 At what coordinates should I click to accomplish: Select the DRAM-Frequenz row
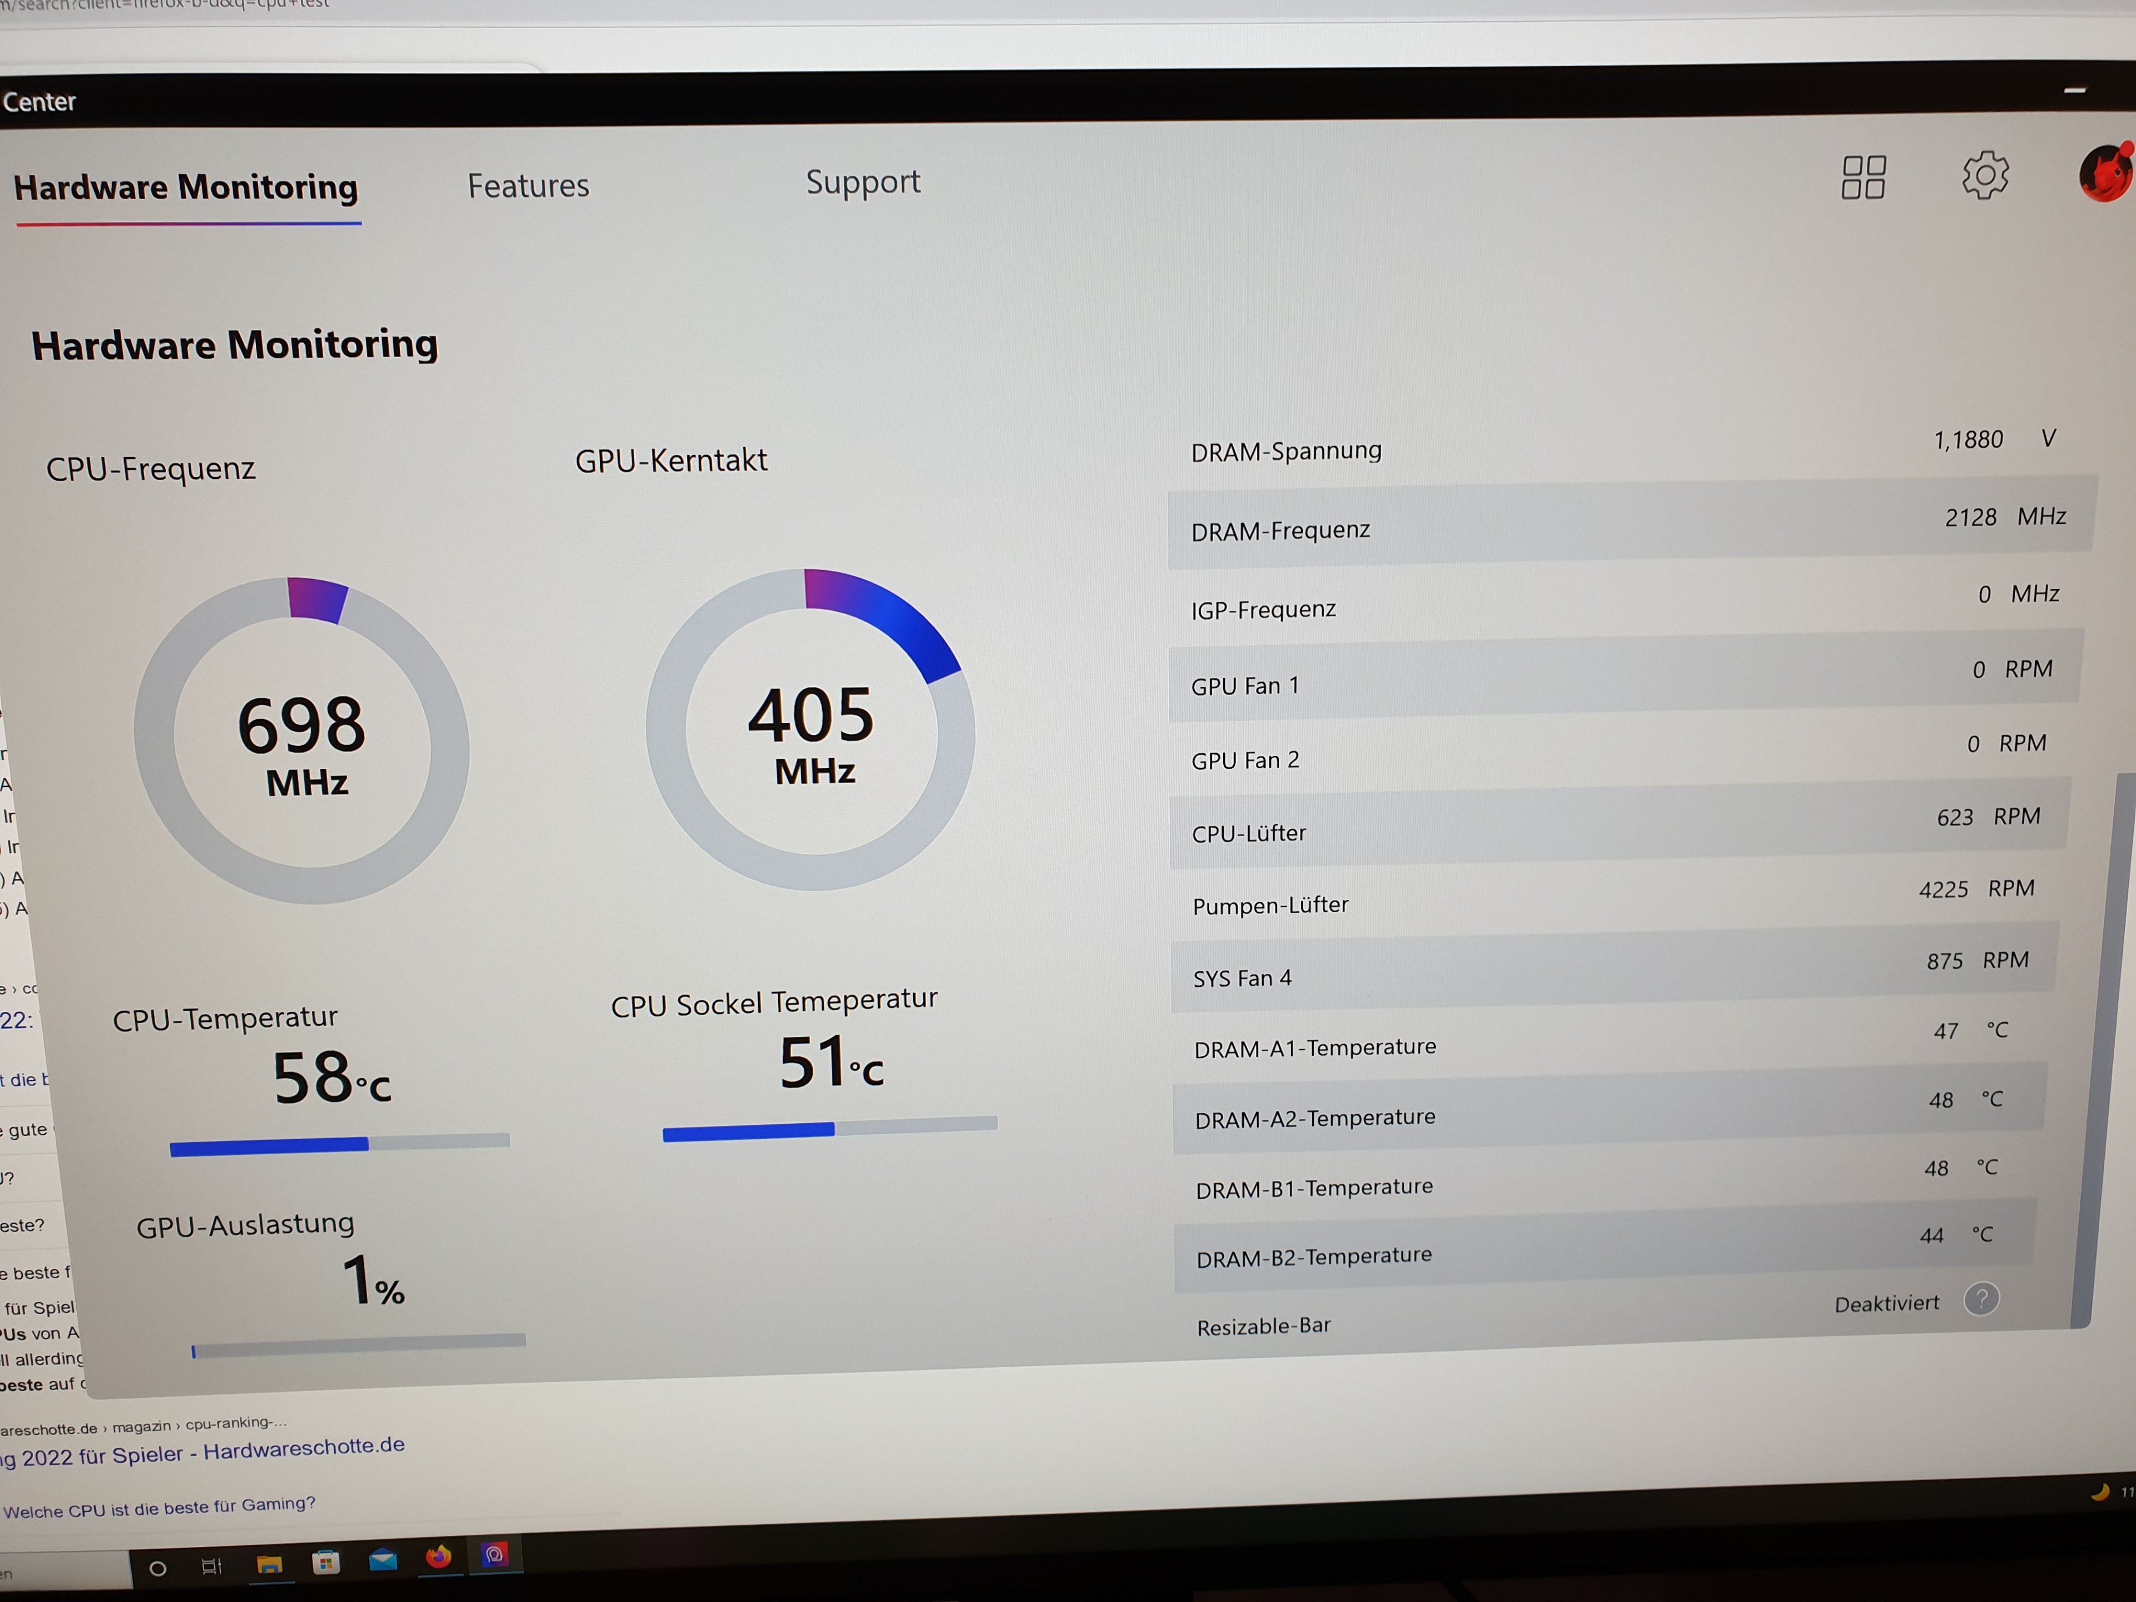[1627, 525]
